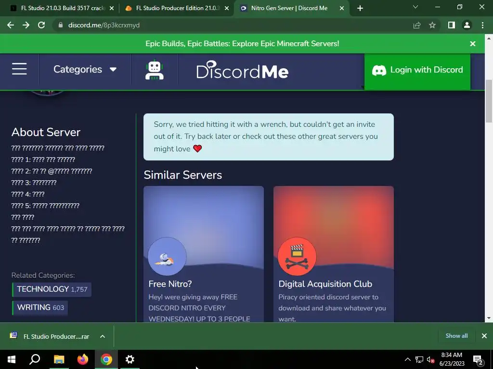Screen dimensions: 493x369
Task: Open Free Nitro? server card title
Action: 170,283
